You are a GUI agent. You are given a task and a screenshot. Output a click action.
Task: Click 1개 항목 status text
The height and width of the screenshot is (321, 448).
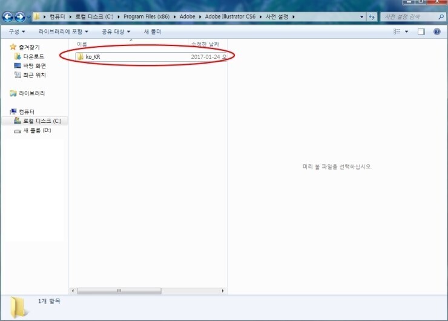[x=49, y=301]
